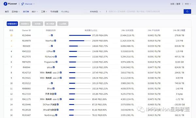Image resolution: width=196 pixels, height=118 pixels.
Task: Open the NonEntropy pool name
Action: click(50, 115)
